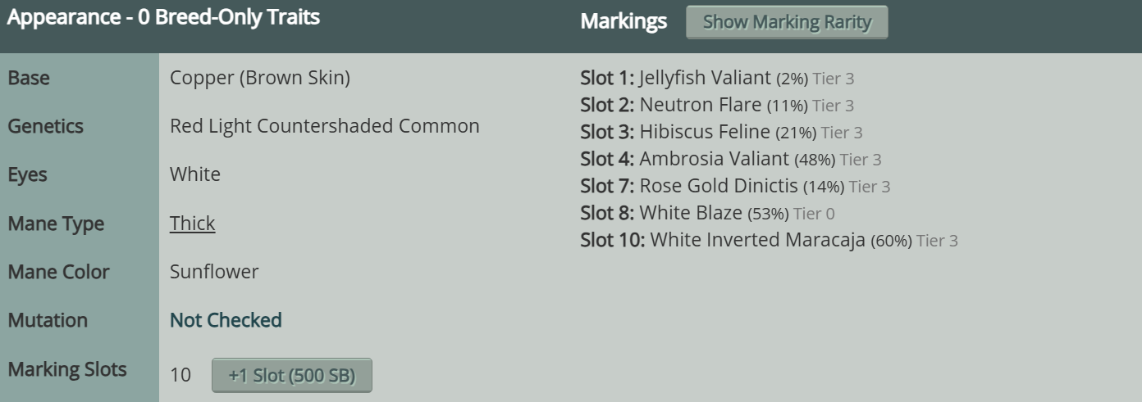The image size is (1142, 402).
Task: Select Slot 8 White Blaze marking
Action: click(x=691, y=213)
